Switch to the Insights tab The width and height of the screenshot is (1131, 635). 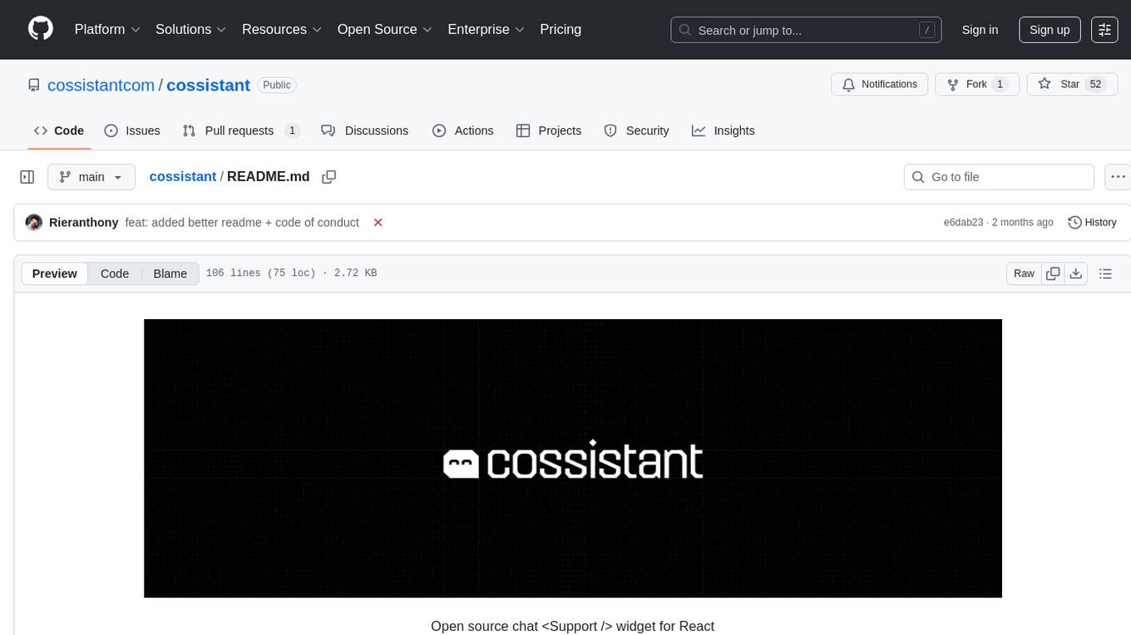point(724,130)
